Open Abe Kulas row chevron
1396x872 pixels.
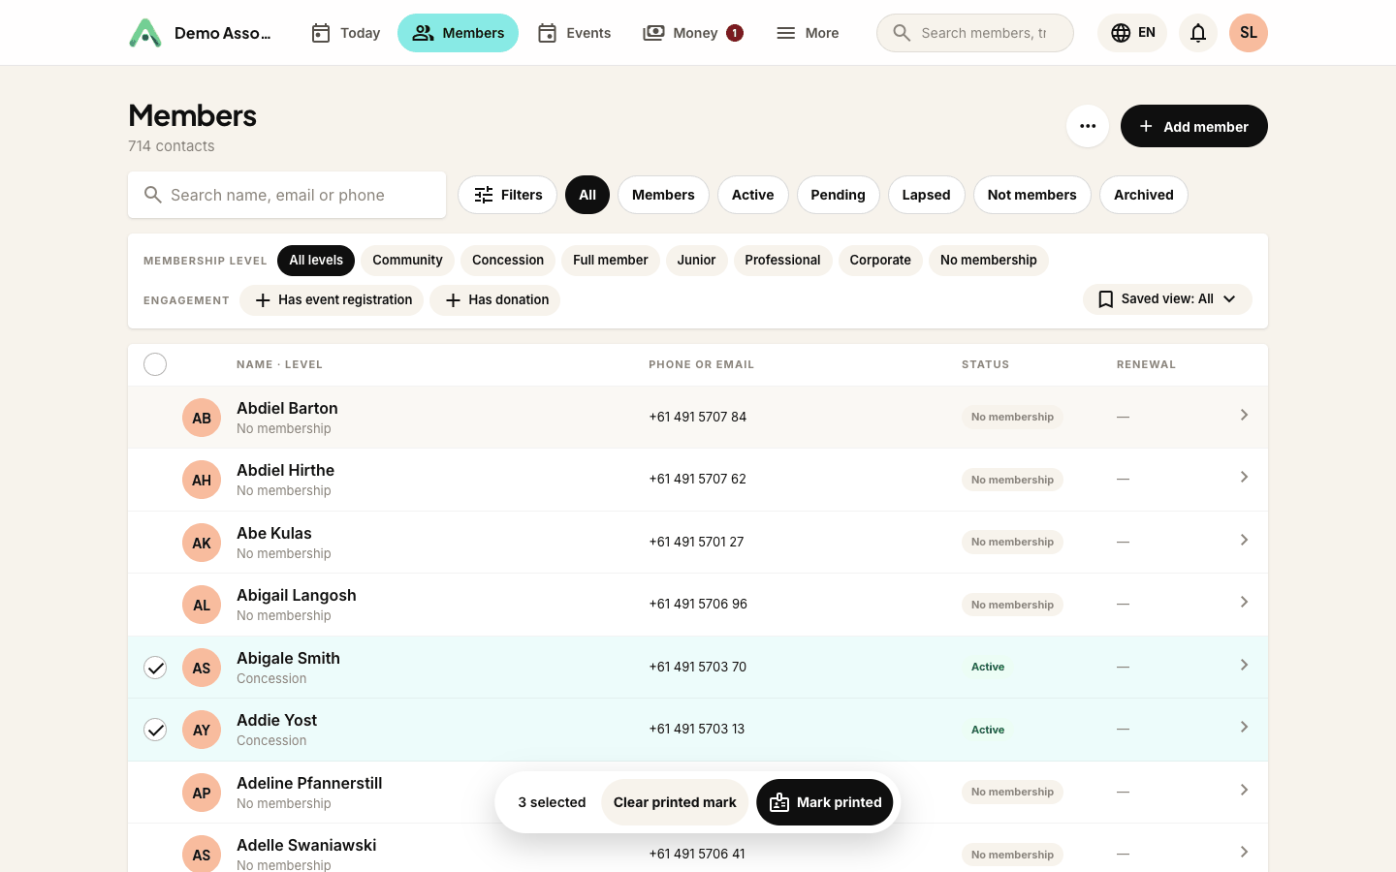click(1244, 540)
